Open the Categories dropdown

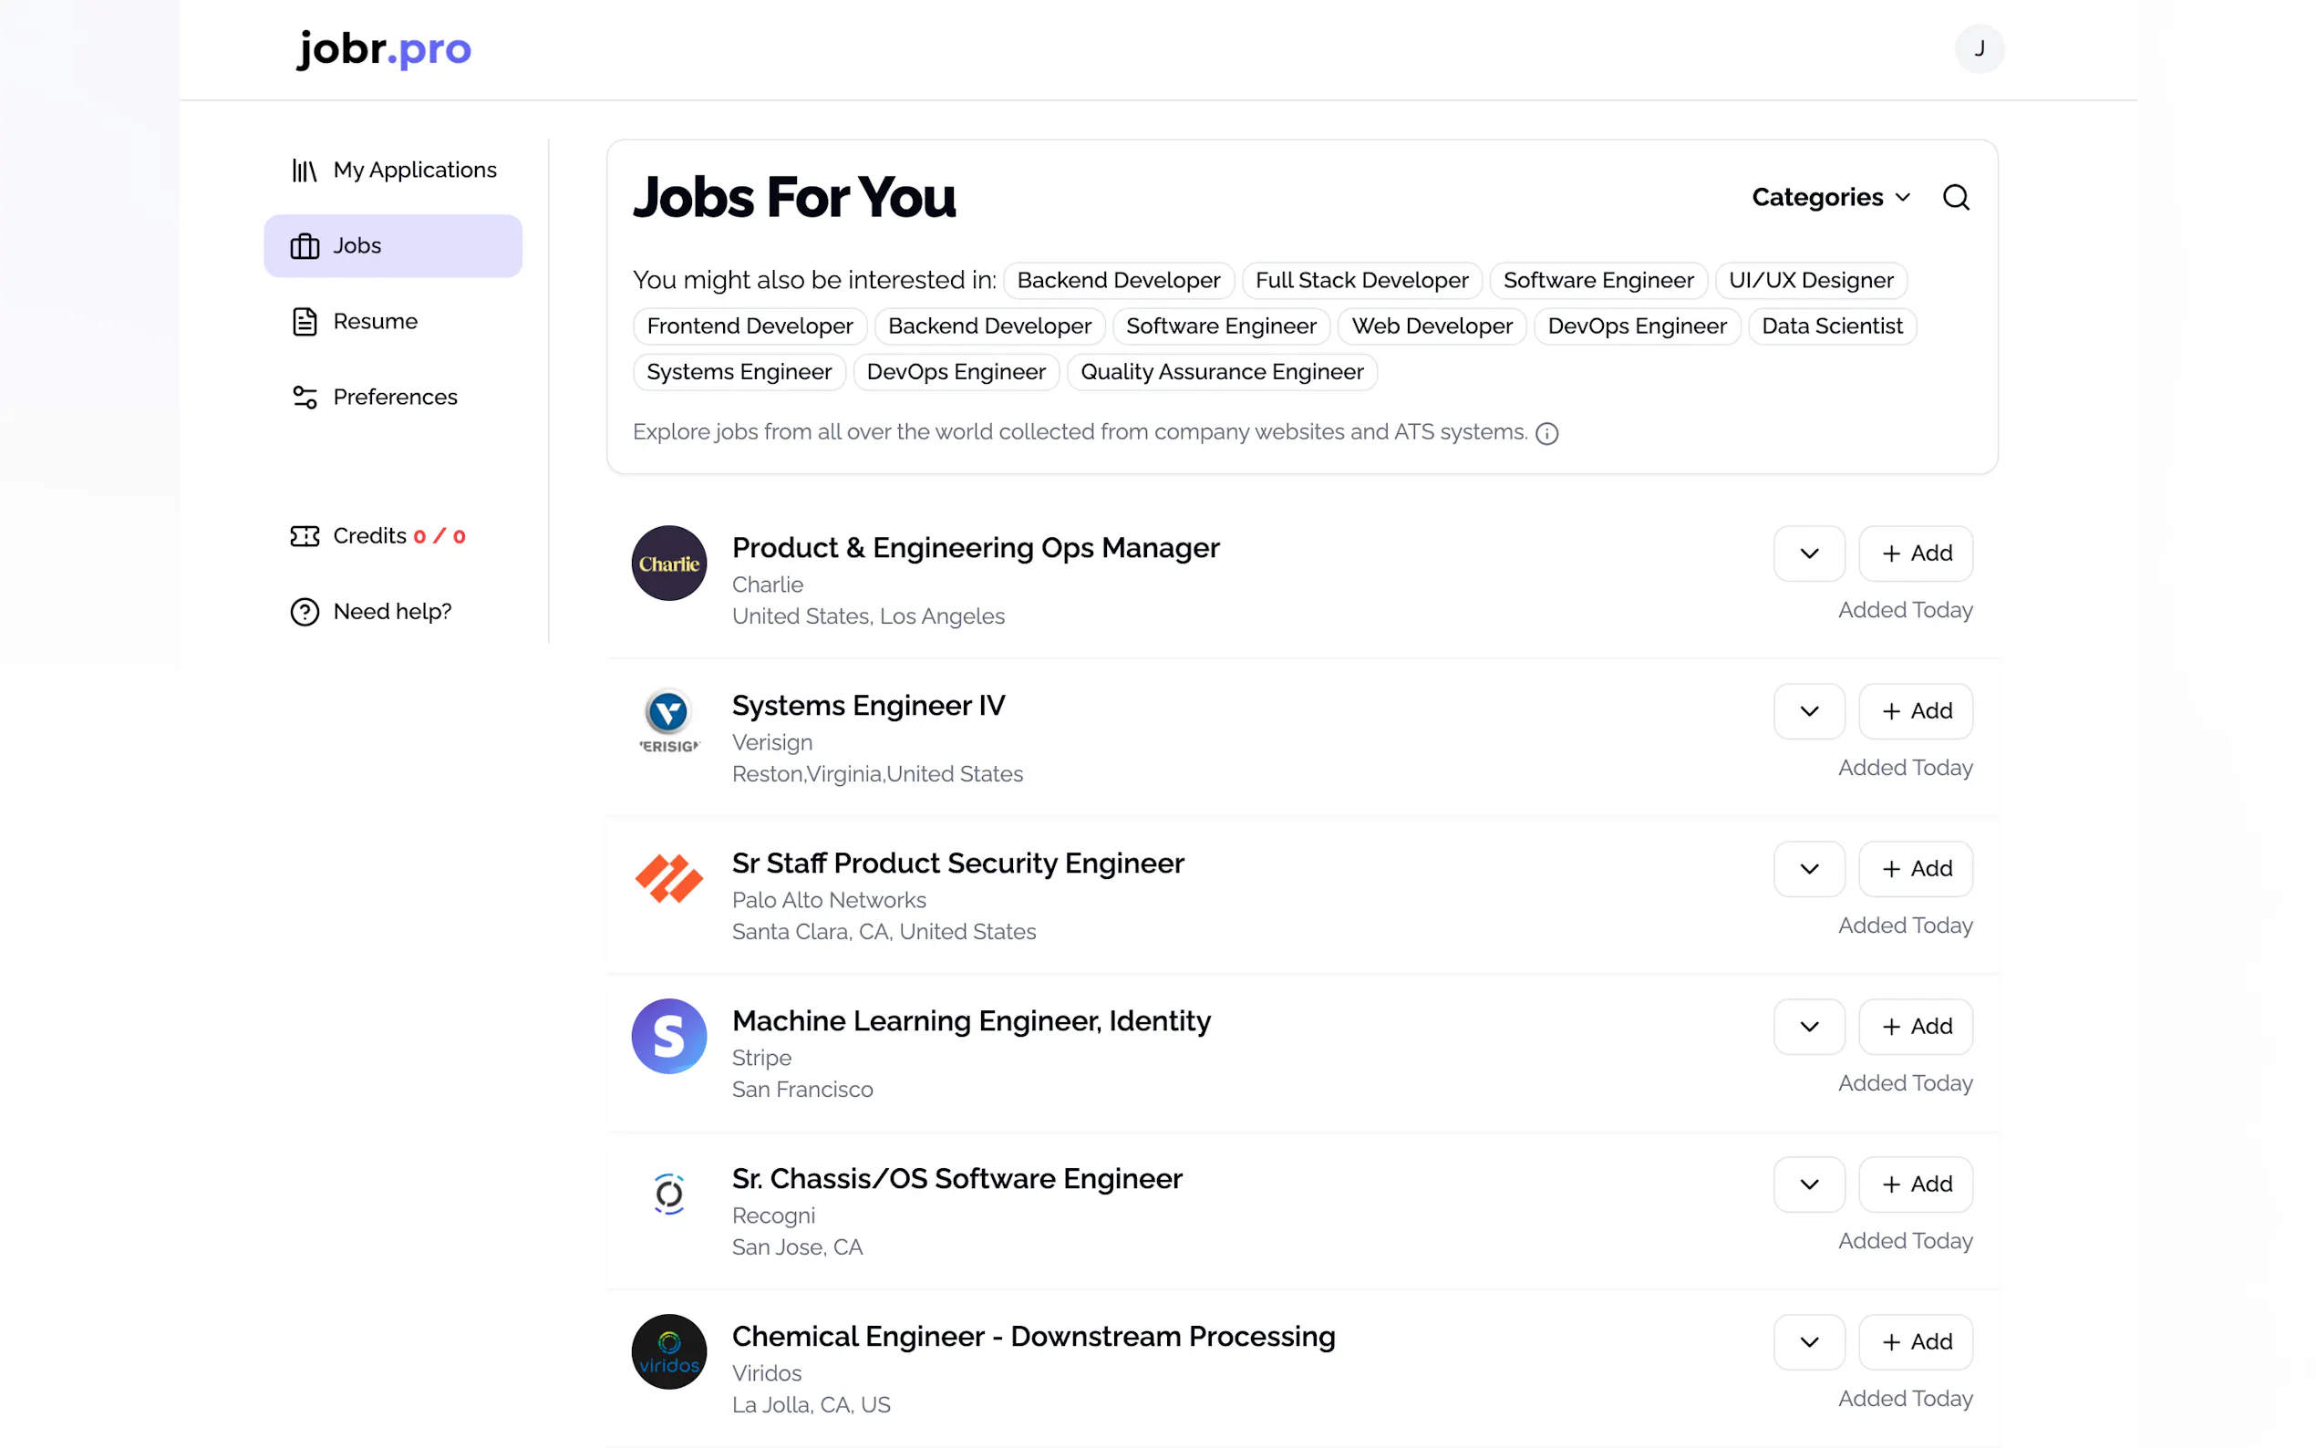(1830, 197)
